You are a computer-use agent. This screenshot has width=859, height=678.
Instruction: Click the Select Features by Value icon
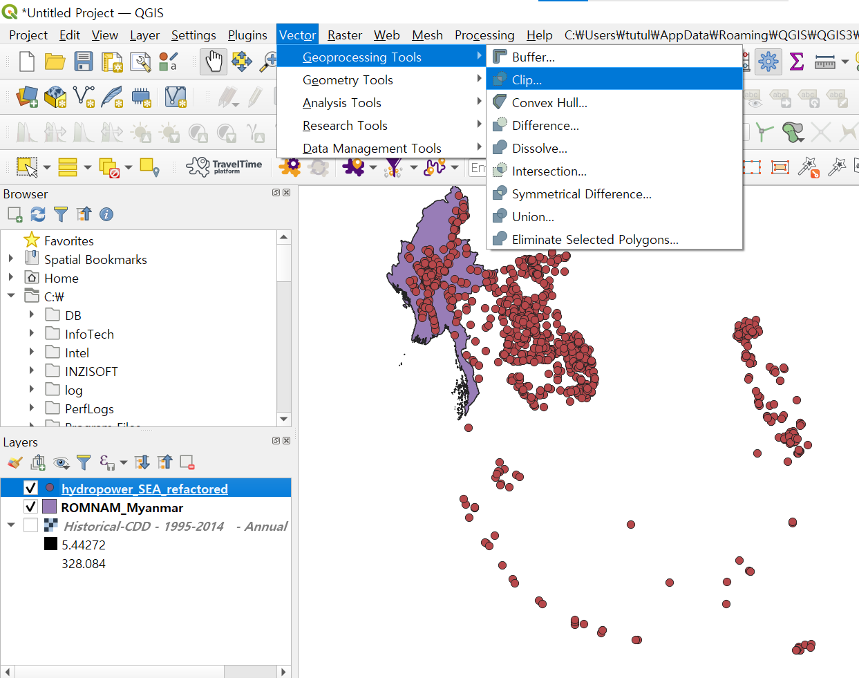pyautogui.click(x=68, y=167)
